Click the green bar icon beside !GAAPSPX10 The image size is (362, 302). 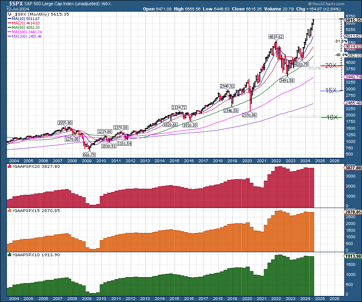tap(10, 255)
